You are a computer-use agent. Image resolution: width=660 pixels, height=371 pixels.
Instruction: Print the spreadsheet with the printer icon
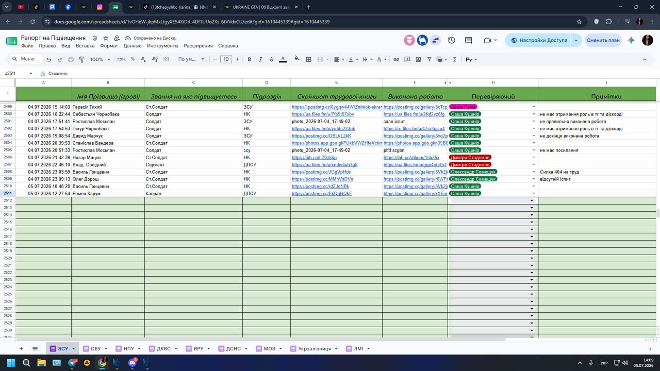(71, 59)
